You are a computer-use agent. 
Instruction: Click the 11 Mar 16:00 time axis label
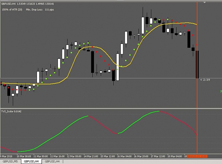pyautogui.click(x=57, y=156)
